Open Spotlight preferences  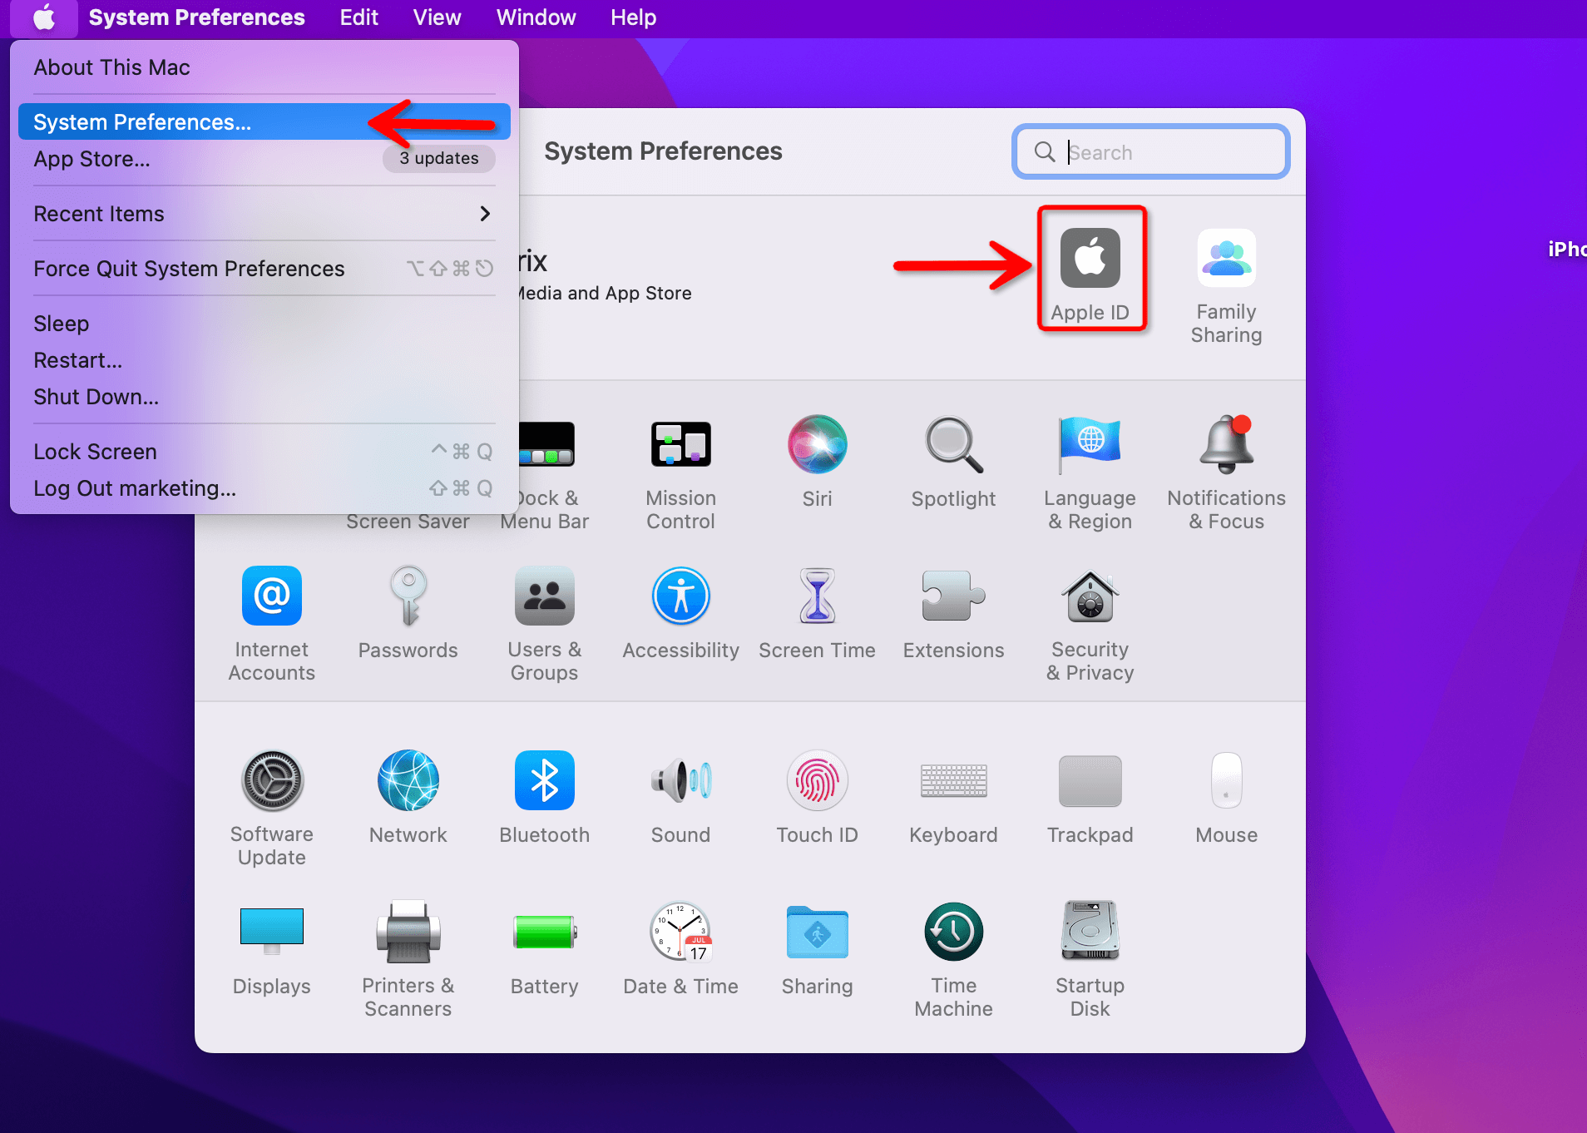[x=953, y=462]
